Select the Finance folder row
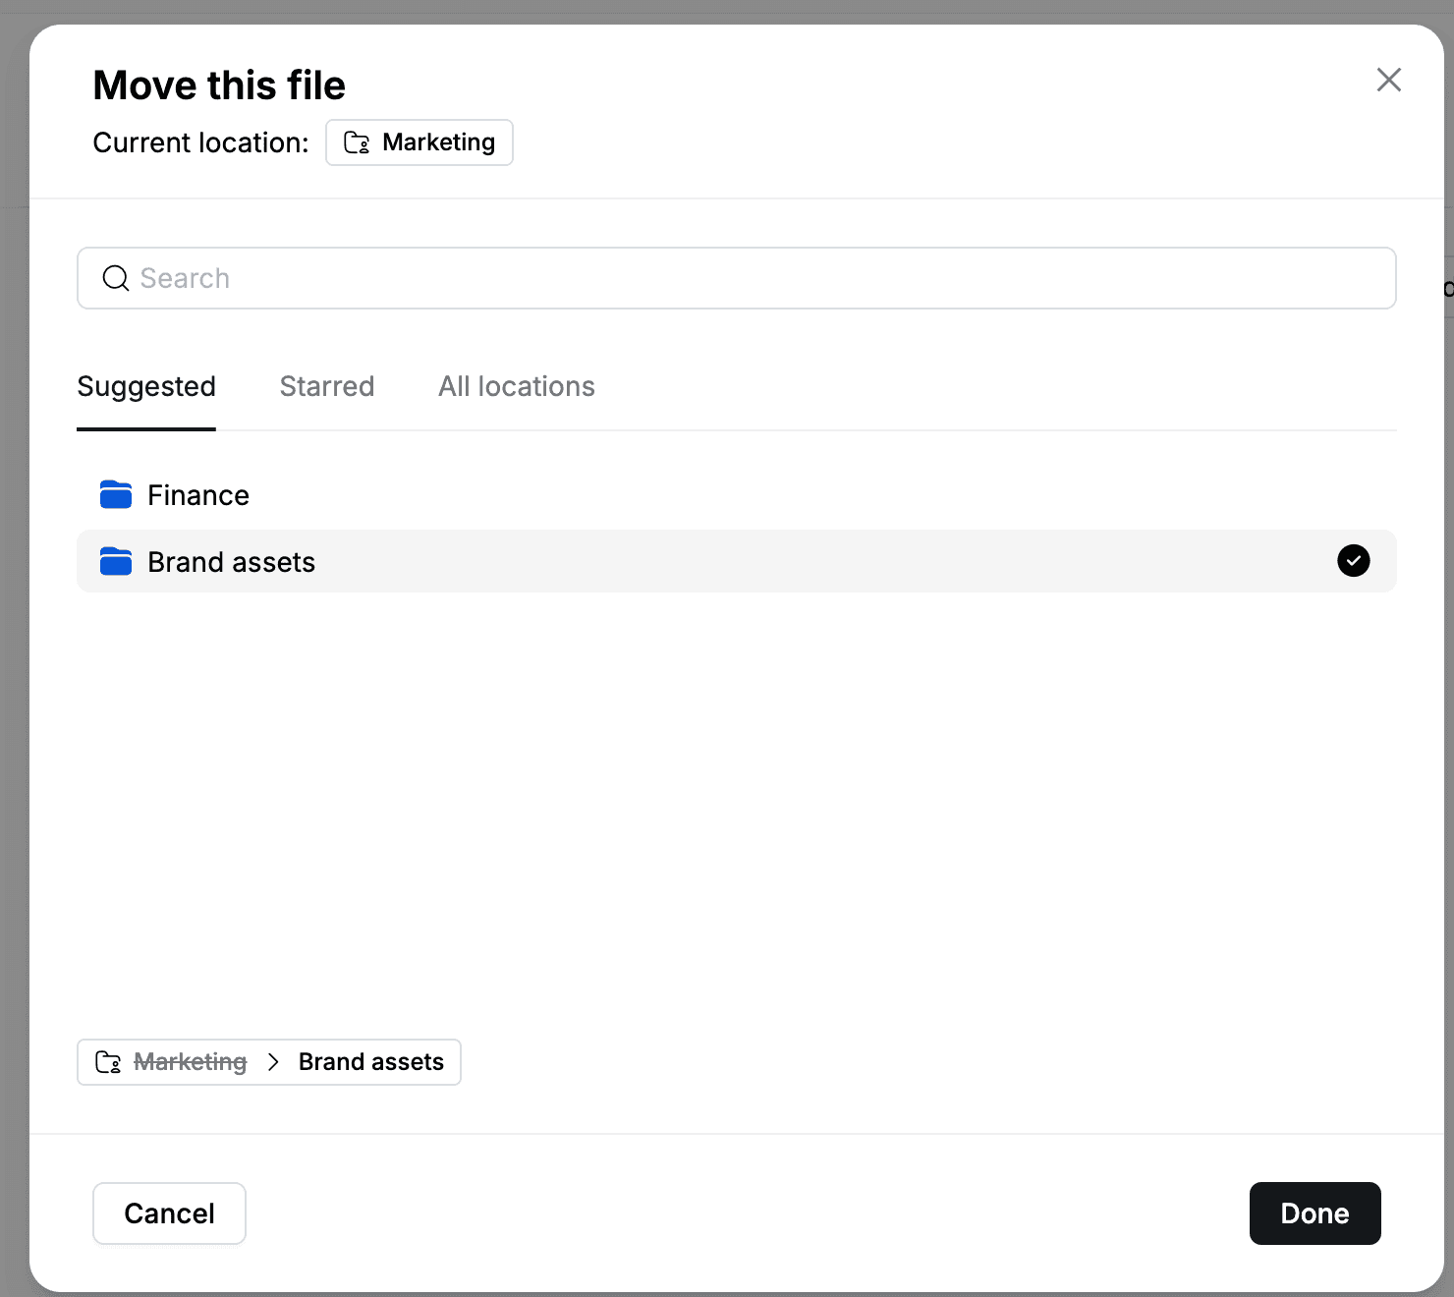The image size is (1454, 1297). pos(737,494)
